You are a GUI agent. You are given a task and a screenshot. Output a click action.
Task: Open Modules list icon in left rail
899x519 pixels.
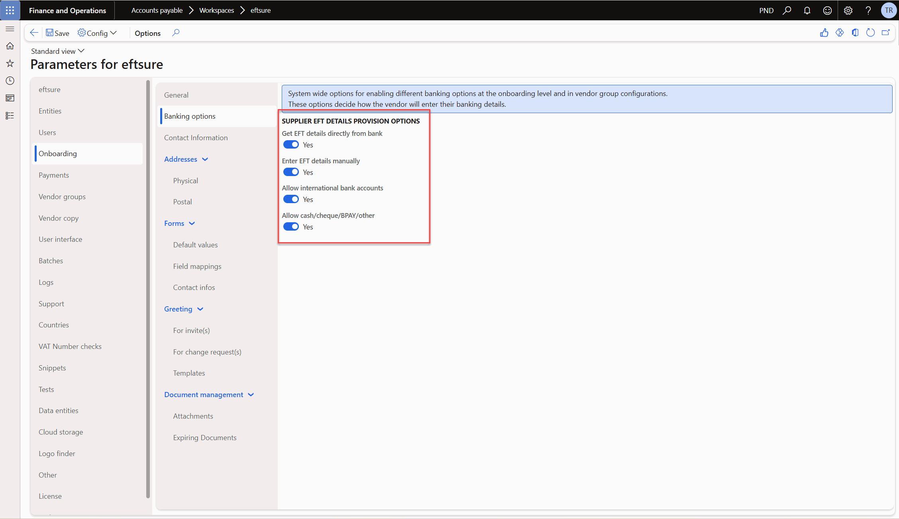[10, 116]
